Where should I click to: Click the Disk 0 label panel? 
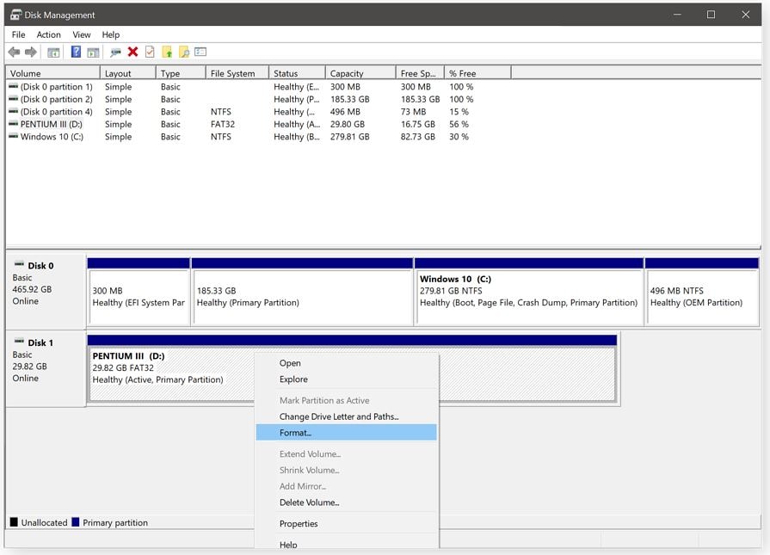(x=46, y=291)
